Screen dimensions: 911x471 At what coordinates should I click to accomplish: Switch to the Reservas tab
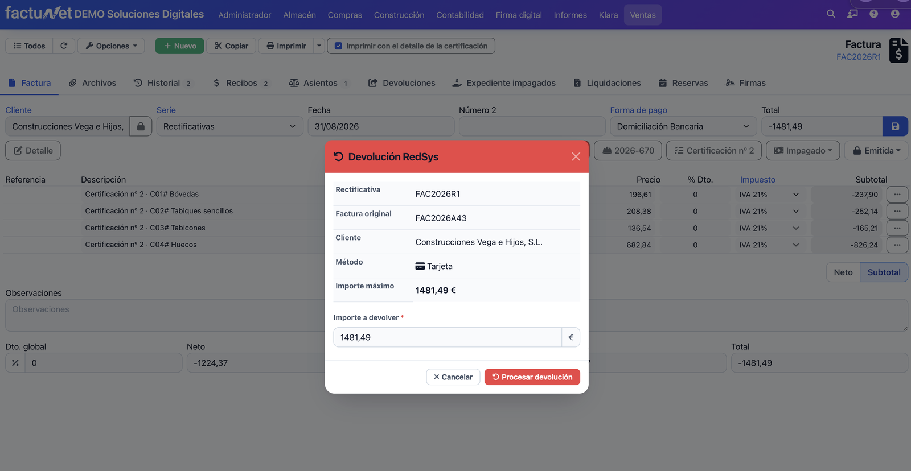click(x=683, y=83)
